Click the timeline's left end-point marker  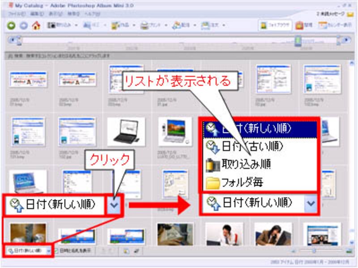tap(19, 41)
